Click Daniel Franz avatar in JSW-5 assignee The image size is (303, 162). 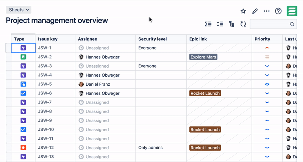coord(81,84)
